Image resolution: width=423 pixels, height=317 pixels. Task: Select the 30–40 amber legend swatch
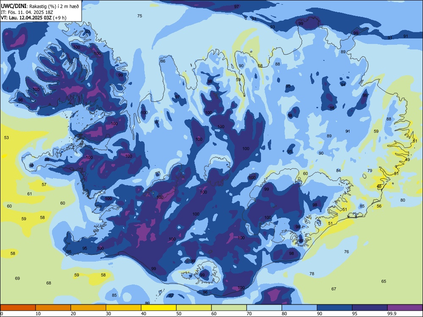pos(124,308)
